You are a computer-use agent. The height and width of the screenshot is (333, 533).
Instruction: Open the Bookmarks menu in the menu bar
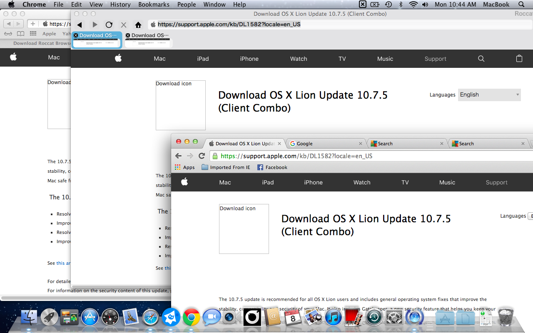pos(154,5)
